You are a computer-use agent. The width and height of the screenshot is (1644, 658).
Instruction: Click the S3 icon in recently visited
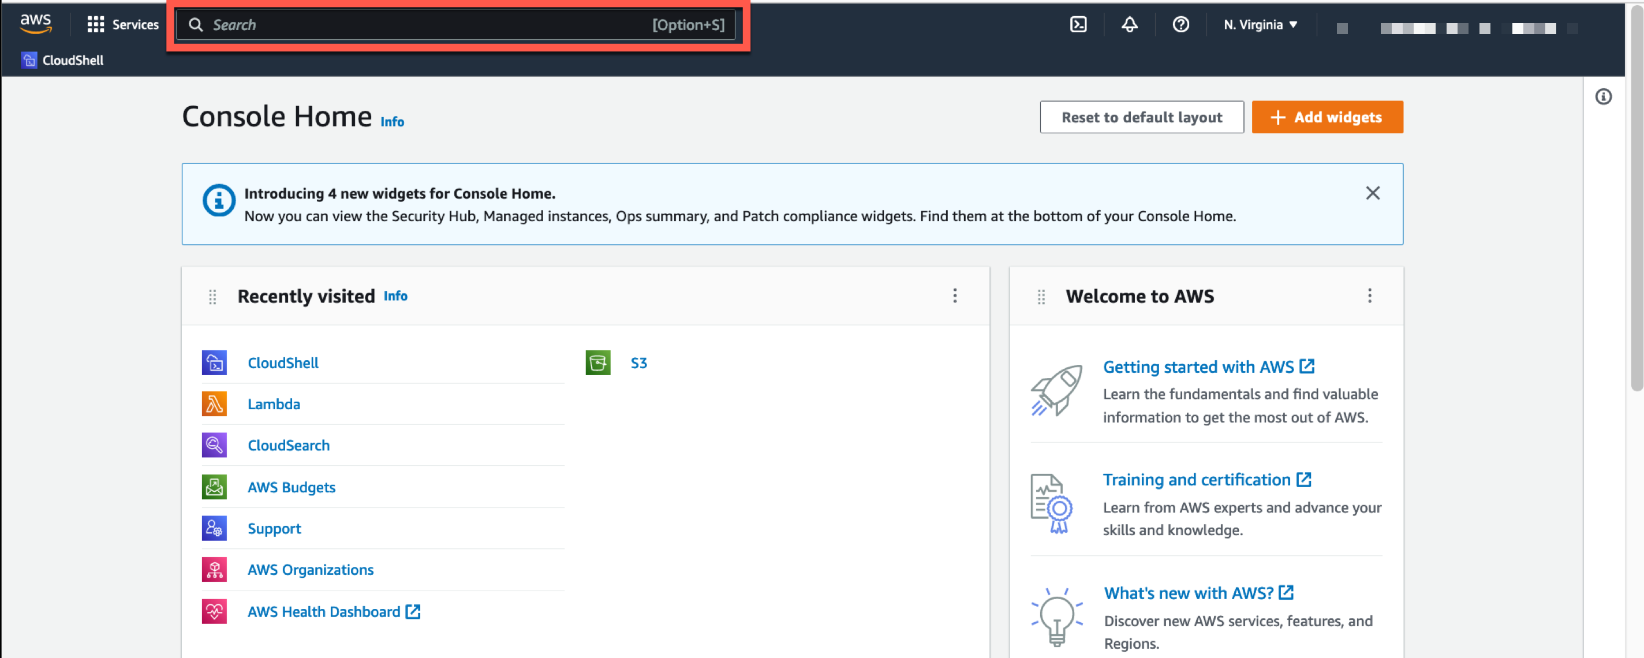[x=597, y=362]
